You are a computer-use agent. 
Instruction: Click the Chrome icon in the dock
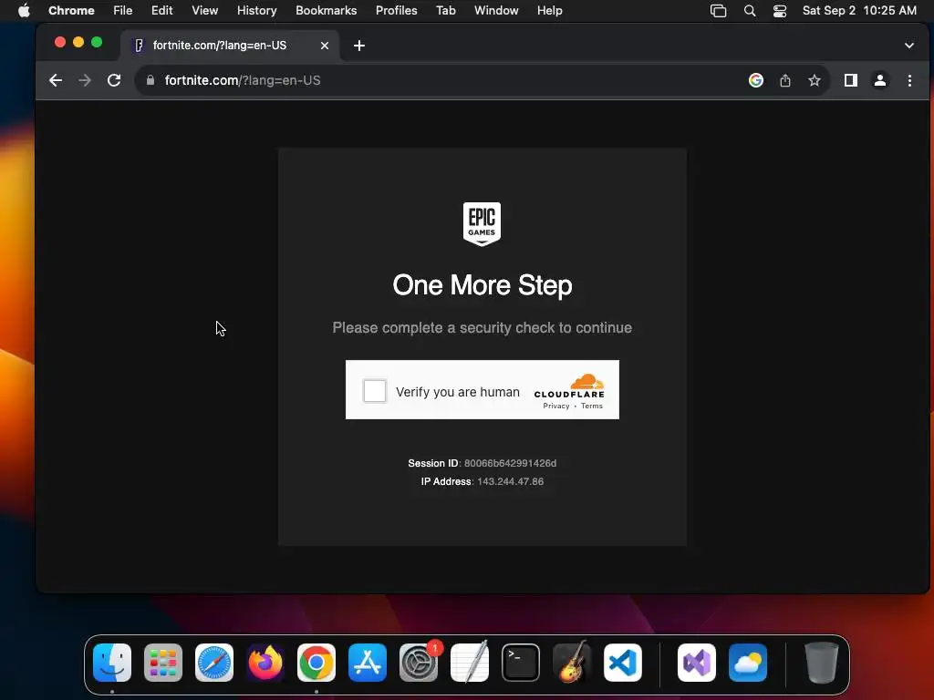tap(317, 663)
